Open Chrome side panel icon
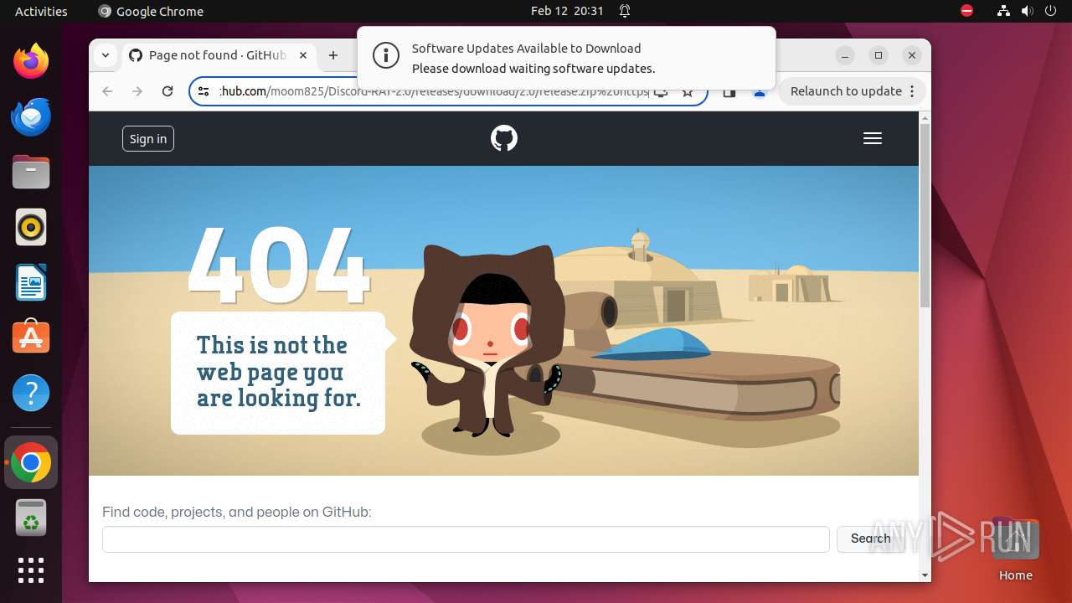 point(729,91)
